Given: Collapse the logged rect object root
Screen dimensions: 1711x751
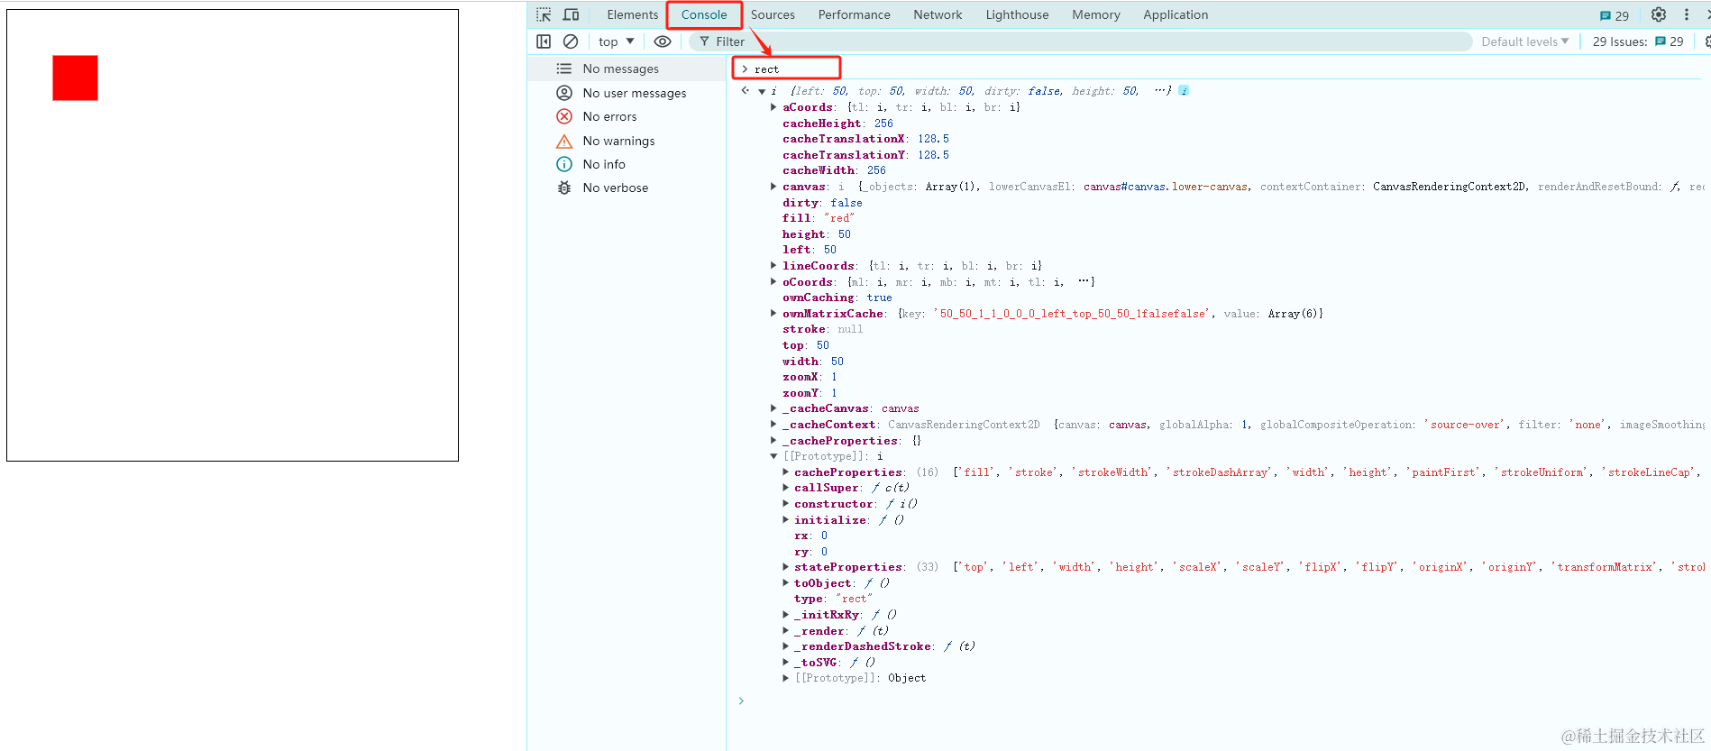Looking at the screenshot, I should pyautogui.click(x=762, y=91).
